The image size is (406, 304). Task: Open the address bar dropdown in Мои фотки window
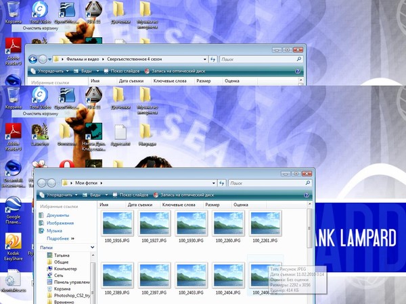tap(214, 183)
